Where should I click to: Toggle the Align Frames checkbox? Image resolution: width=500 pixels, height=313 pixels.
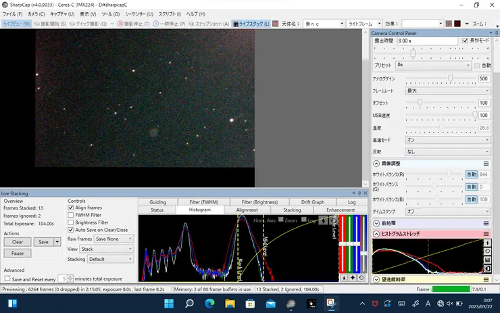(x=71, y=208)
